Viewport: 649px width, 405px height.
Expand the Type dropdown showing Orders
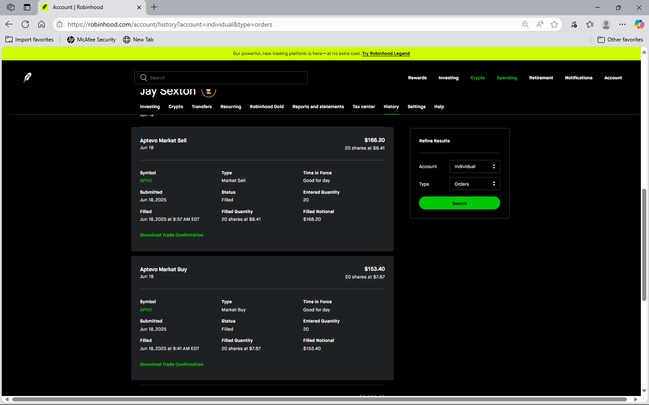[474, 184]
